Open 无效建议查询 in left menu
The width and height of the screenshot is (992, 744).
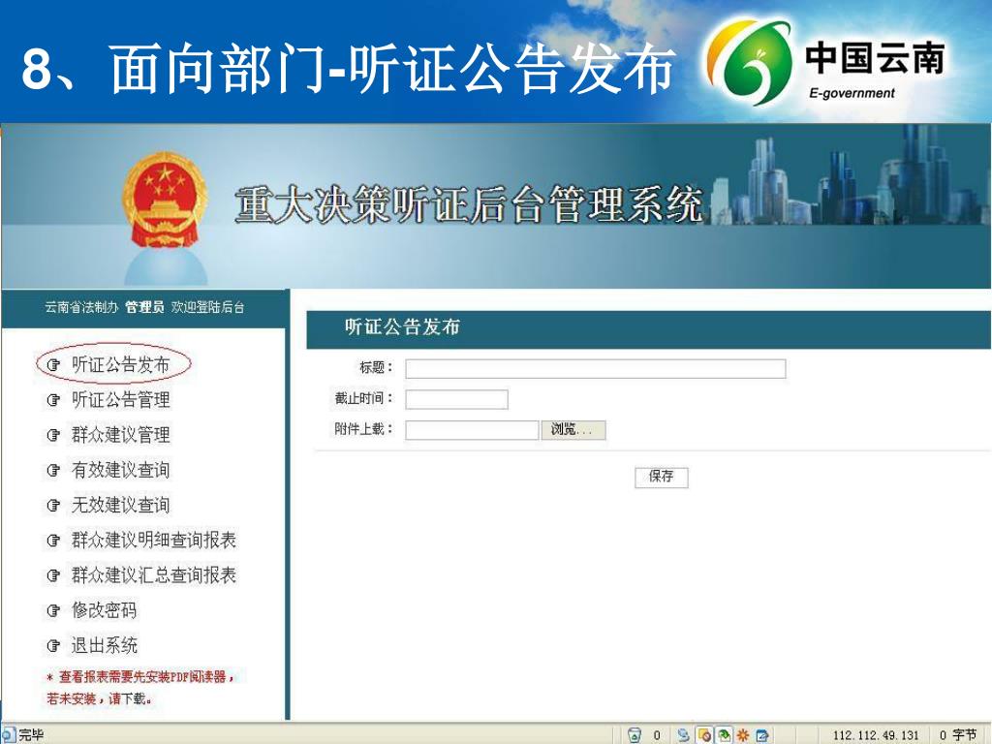(x=120, y=505)
